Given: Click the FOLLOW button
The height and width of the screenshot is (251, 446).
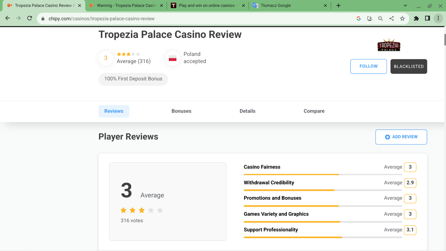Looking at the screenshot, I should [368, 66].
